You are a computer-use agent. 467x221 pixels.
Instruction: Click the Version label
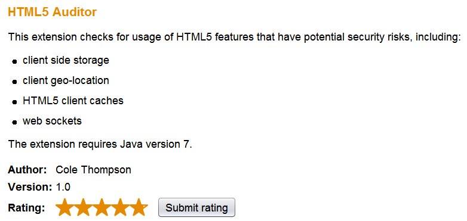pos(30,187)
